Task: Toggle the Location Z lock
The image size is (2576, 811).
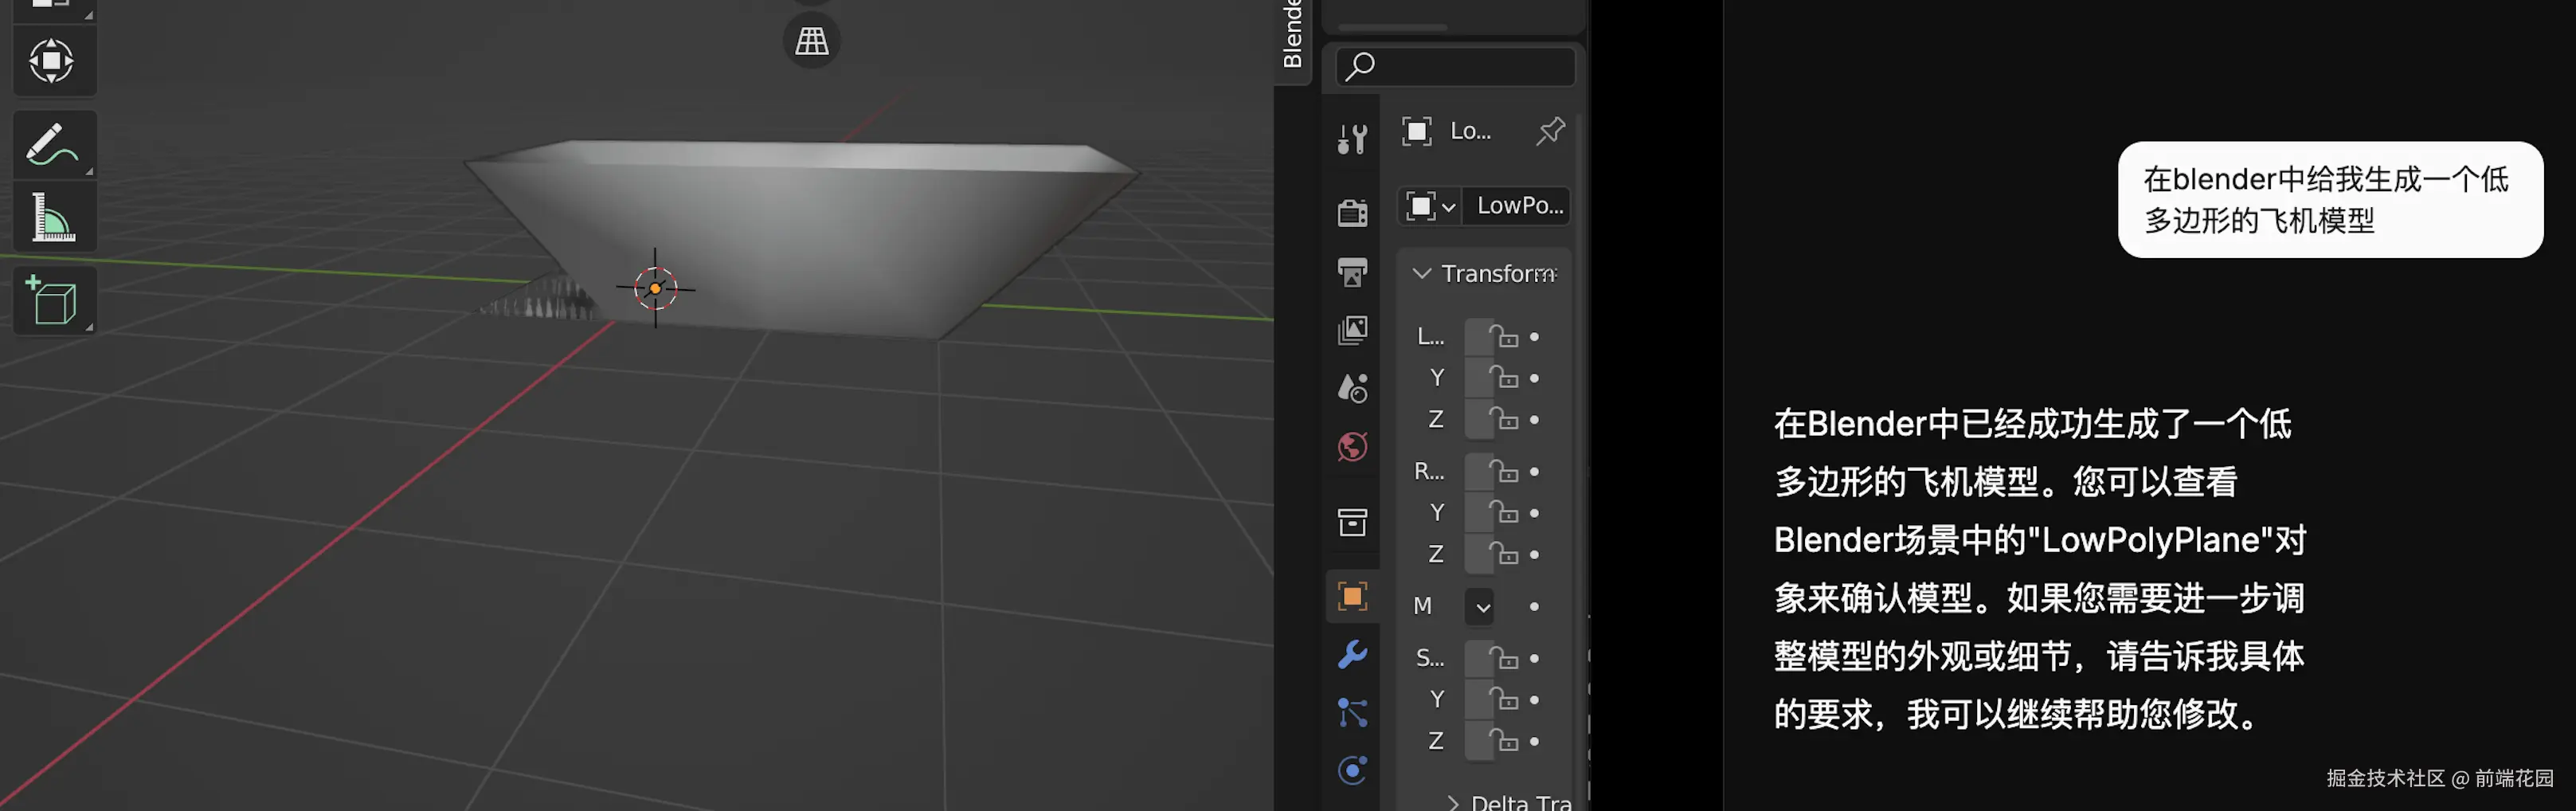Action: click(1503, 420)
